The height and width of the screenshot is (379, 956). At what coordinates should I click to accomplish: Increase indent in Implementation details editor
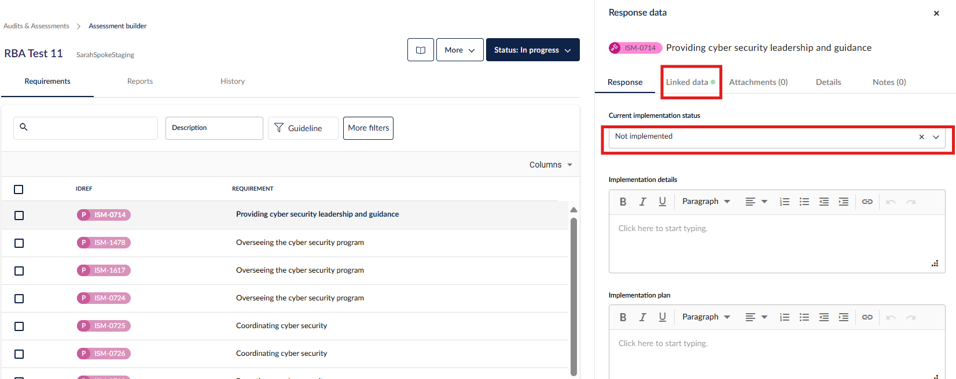(x=844, y=202)
